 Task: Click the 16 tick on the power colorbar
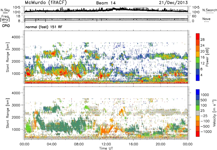202,57
